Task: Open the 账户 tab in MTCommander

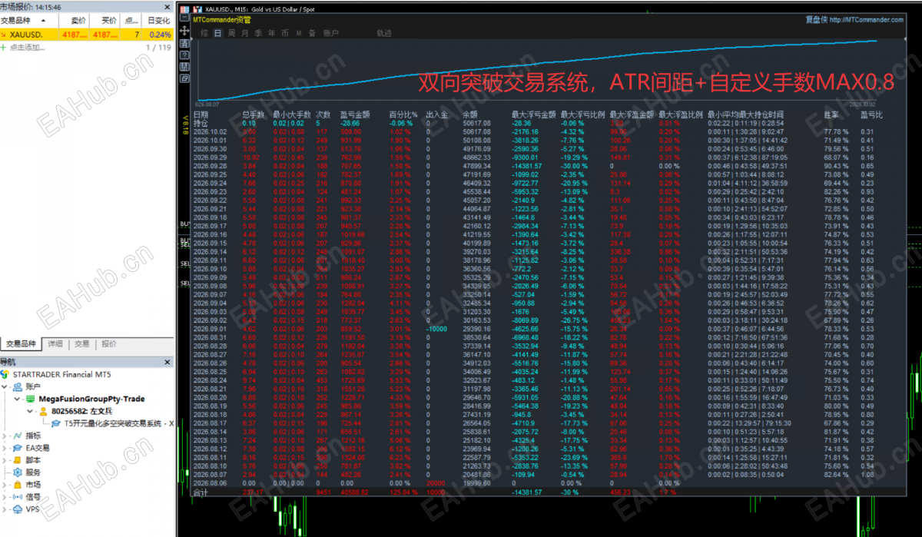Action: [331, 33]
